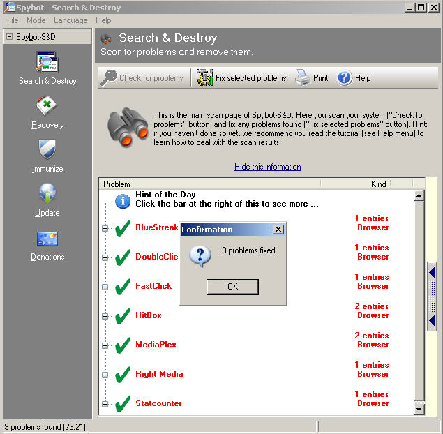The width and height of the screenshot is (443, 434).
Task: Toggle the Right Media checkmark
Action: click(123, 375)
